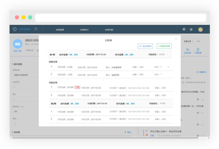This screenshot has width=219, height=149.
Task: Toggle the hamburger menu beside Contract
Action: [x=36, y=29]
